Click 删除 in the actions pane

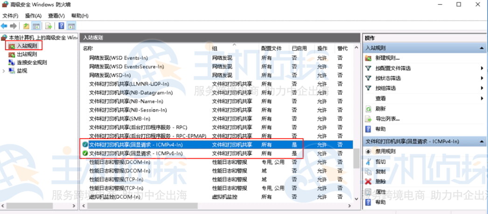tap(381, 182)
